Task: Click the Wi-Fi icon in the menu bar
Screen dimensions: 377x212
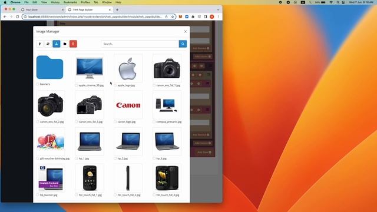Action: [x=331, y=2]
